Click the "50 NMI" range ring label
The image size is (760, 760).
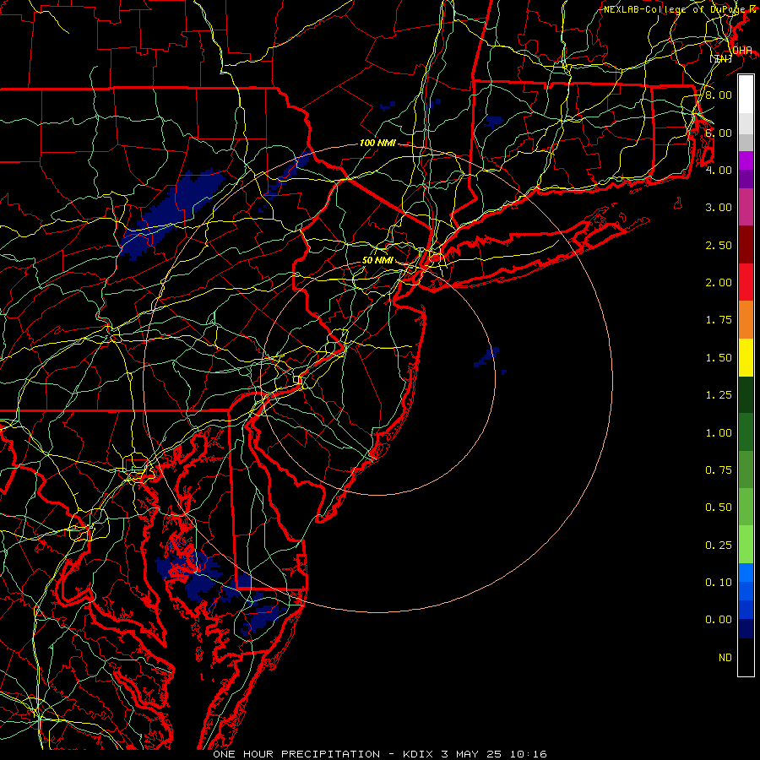pyautogui.click(x=377, y=260)
